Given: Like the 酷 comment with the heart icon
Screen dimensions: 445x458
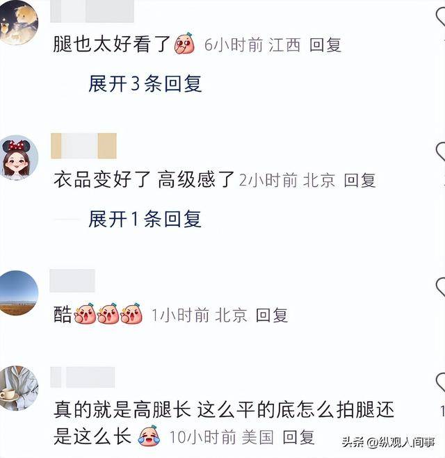Looking at the screenshot, I should coord(441,287).
